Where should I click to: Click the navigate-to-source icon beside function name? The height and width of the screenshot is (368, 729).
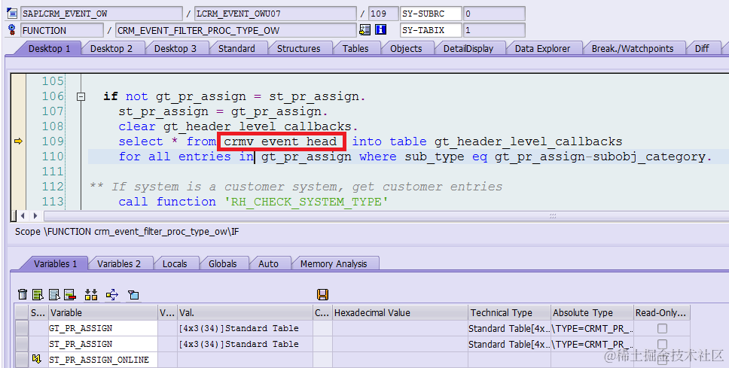365,30
